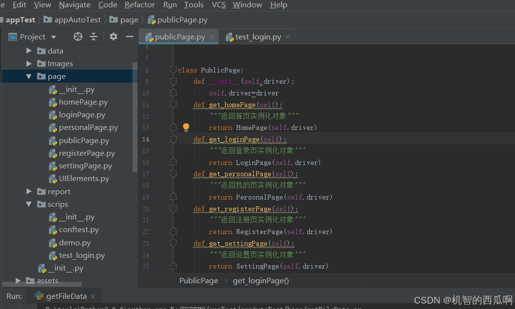Click appAutoTest in the breadcrumb path

pyautogui.click(x=77, y=20)
